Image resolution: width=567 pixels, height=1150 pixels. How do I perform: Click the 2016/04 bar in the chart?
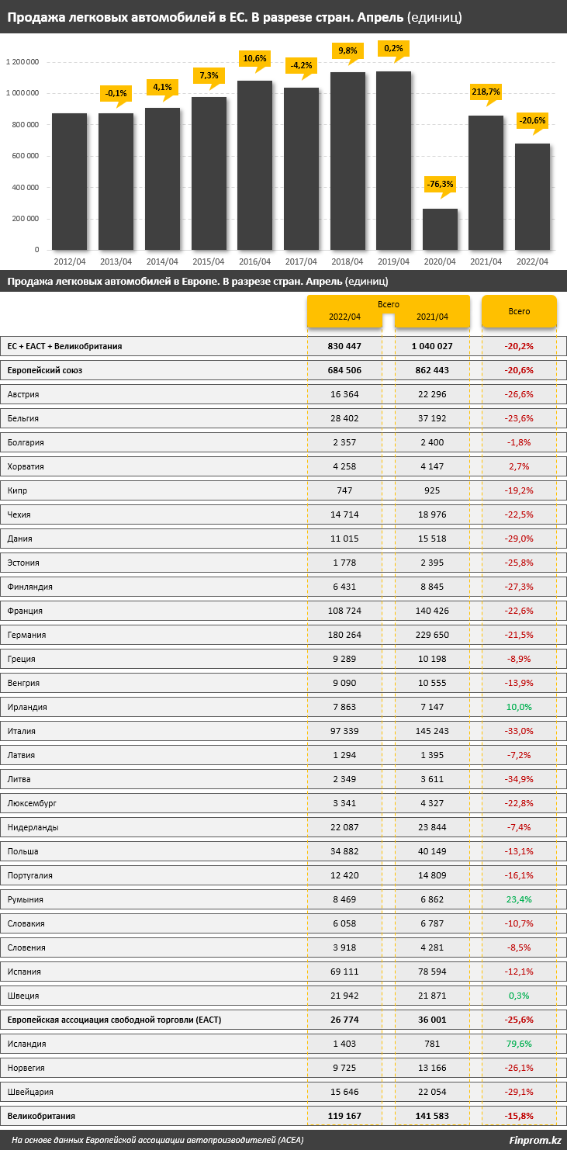pos(254,165)
